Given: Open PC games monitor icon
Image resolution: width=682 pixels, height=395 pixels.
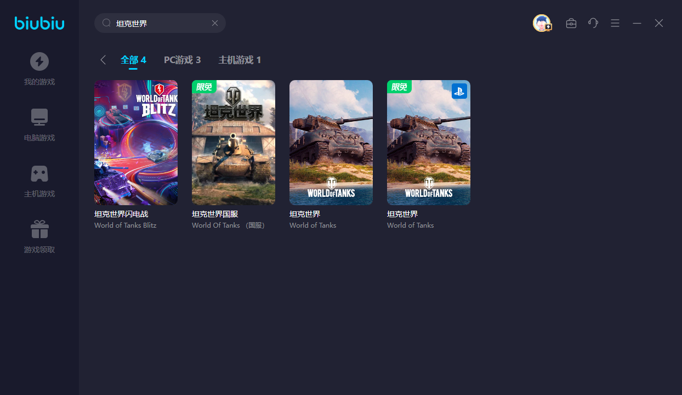Looking at the screenshot, I should tap(39, 117).
